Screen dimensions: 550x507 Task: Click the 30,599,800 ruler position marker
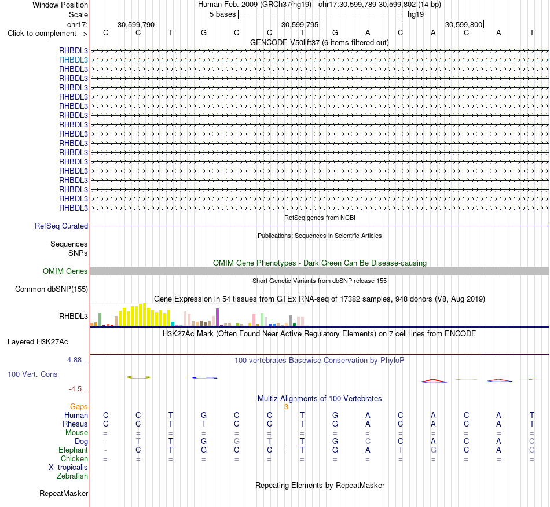(464, 24)
